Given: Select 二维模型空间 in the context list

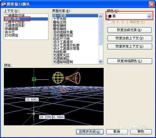Looking at the screenshot, I should (x=26, y=15).
